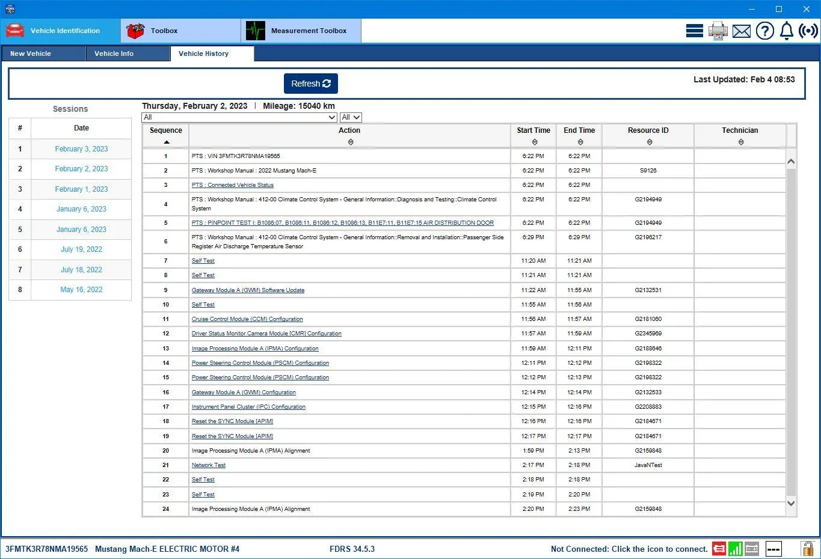The image size is (821, 559).
Task: Open the mail envelope icon
Action: (742, 31)
